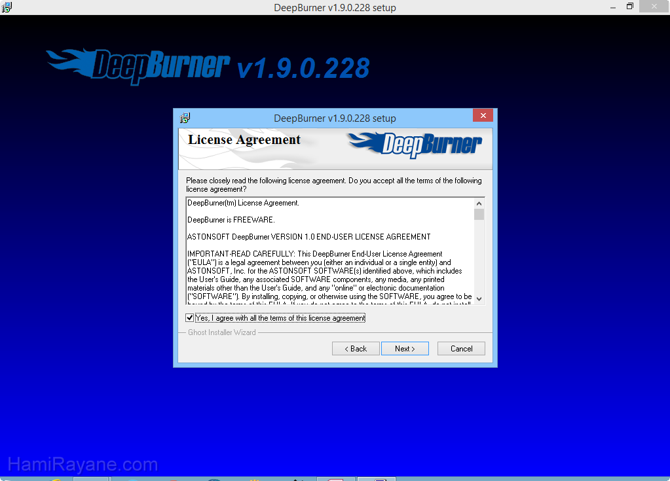Click the Next button

tap(405, 349)
